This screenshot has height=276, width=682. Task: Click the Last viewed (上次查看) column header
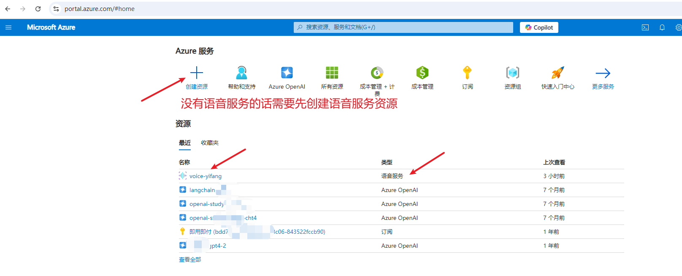tap(554, 162)
